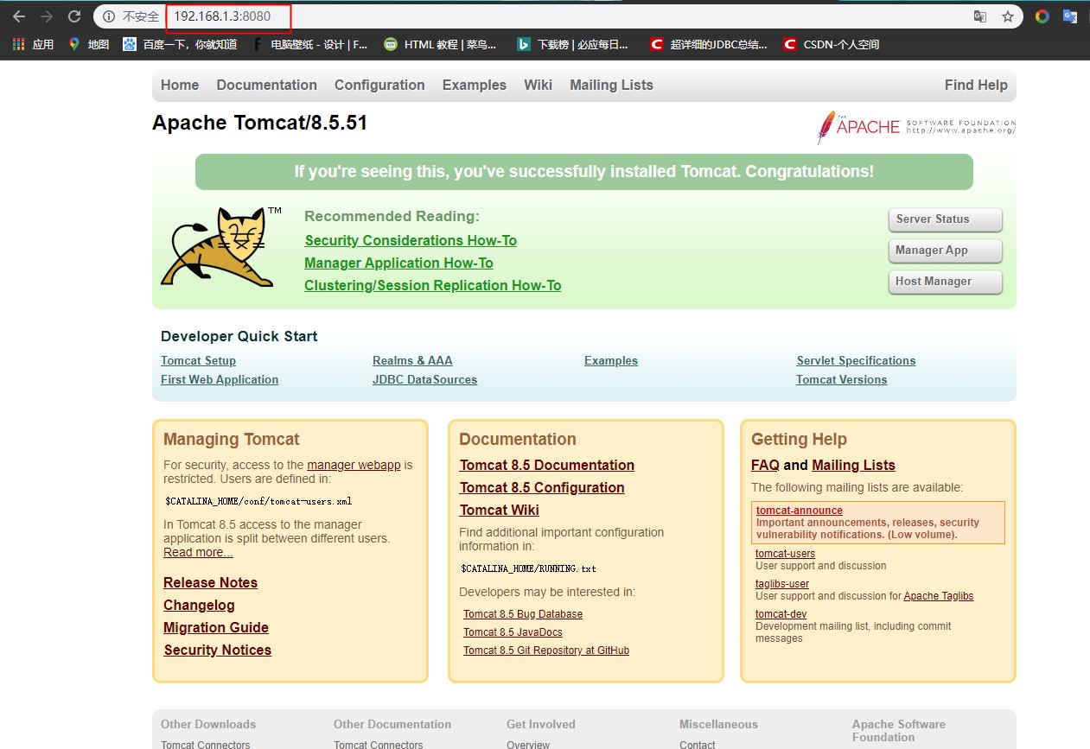Go to the Home nav item
The height and width of the screenshot is (749, 1090).
click(180, 85)
